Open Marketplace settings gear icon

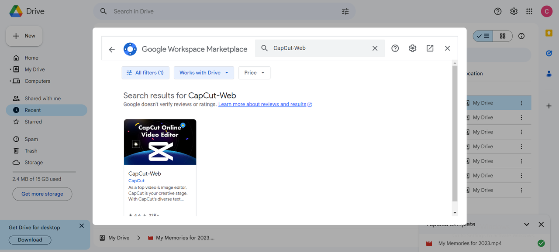click(x=413, y=48)
